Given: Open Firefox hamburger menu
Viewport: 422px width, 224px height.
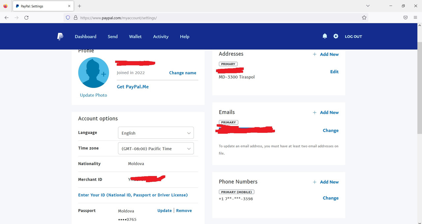Looking at the screenshot, I should (415, 18).
